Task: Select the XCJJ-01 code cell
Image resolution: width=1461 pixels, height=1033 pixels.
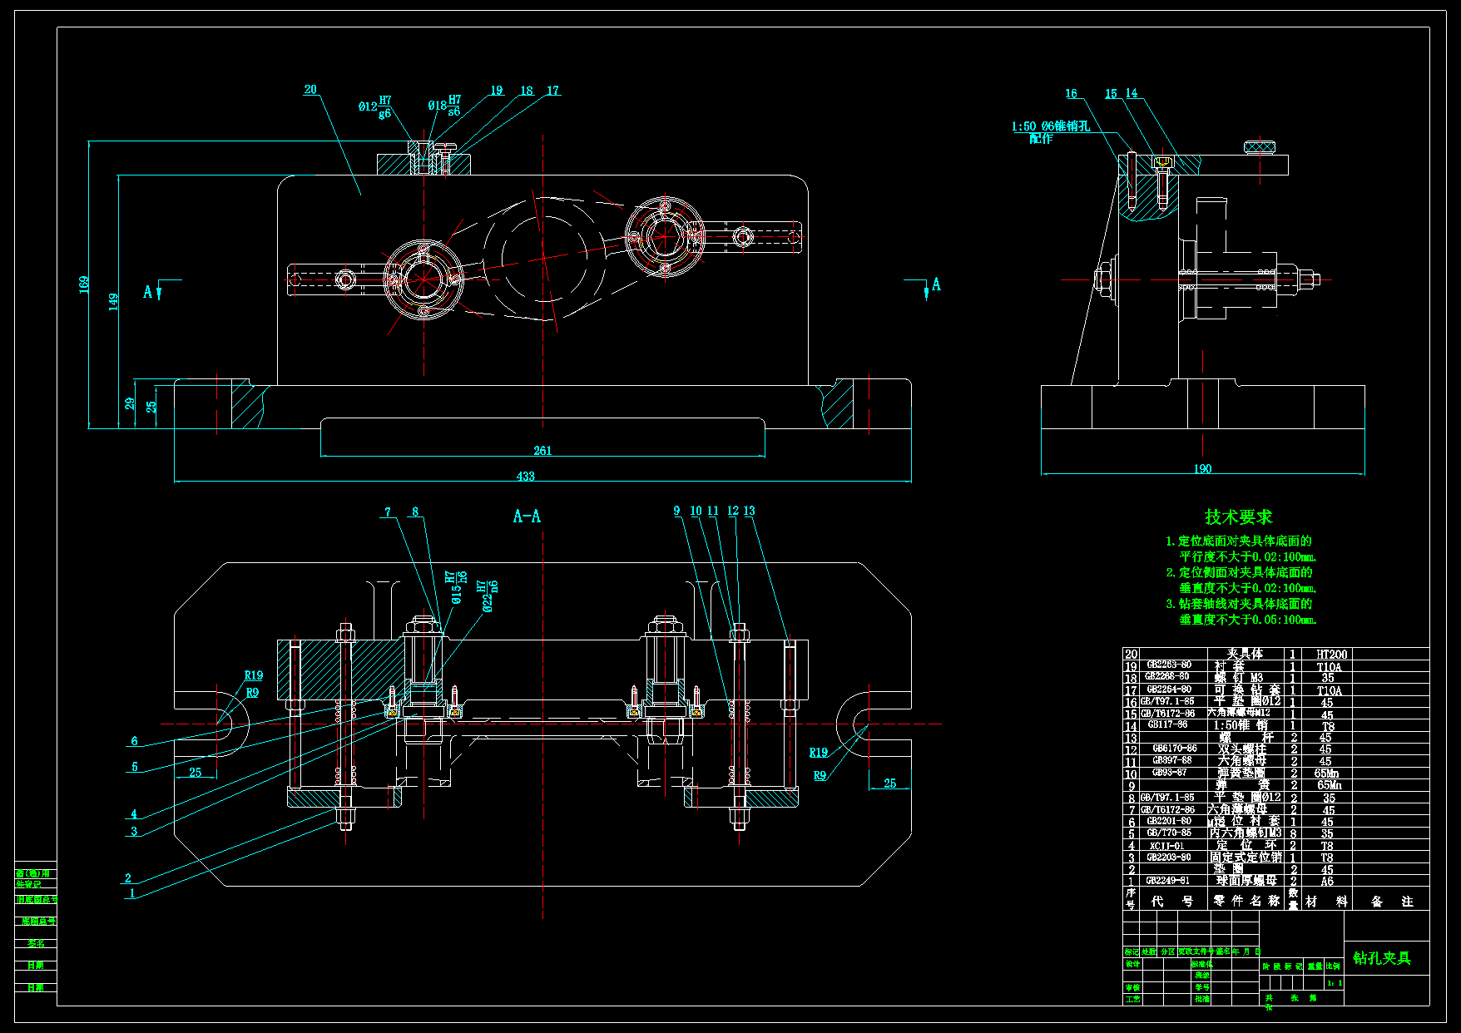Action: [1167, 845]
